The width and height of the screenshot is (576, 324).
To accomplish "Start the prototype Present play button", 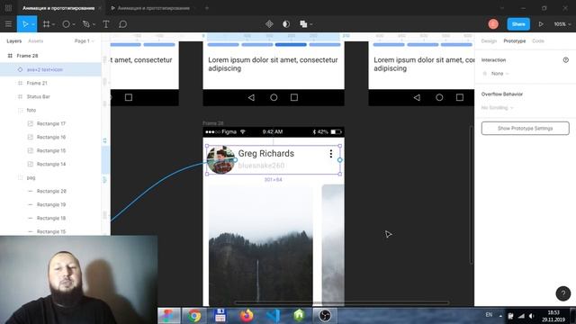I will tap(541, 24).
